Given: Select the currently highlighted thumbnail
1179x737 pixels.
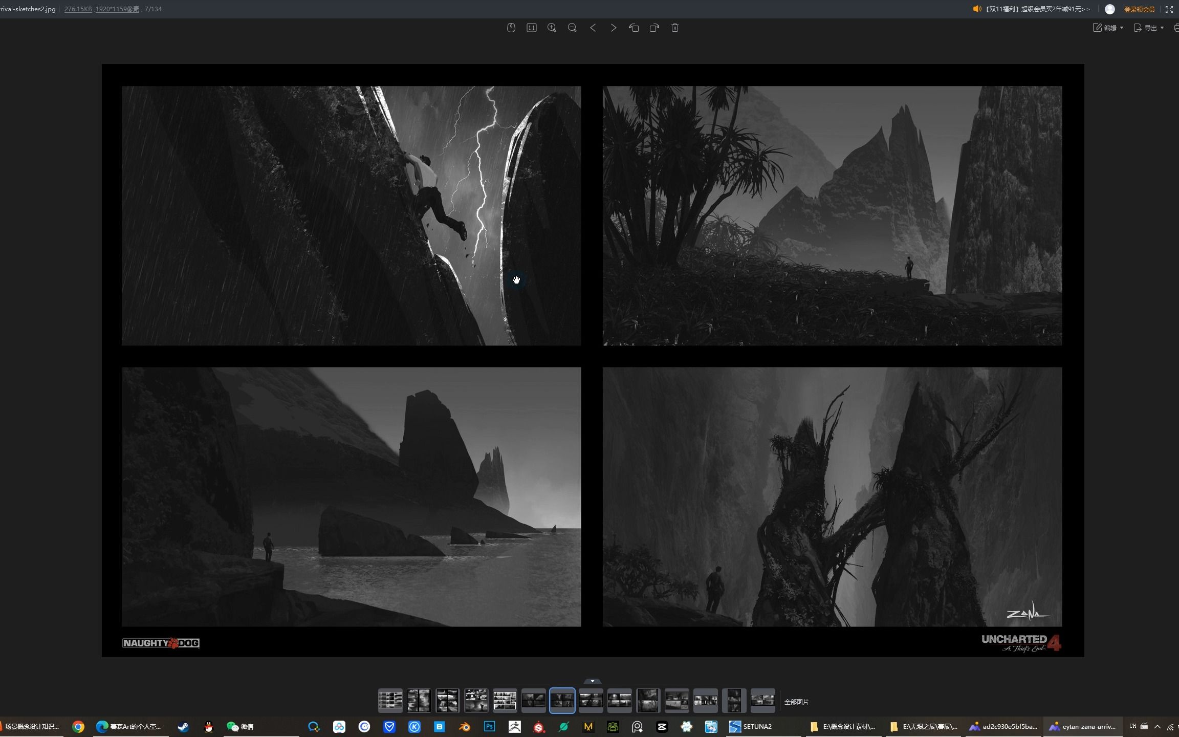Looking at the screenshot, I should [562, 701].
